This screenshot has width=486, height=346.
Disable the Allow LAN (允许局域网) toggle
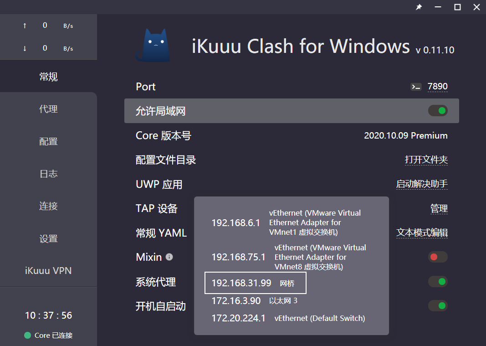point(438,111)
